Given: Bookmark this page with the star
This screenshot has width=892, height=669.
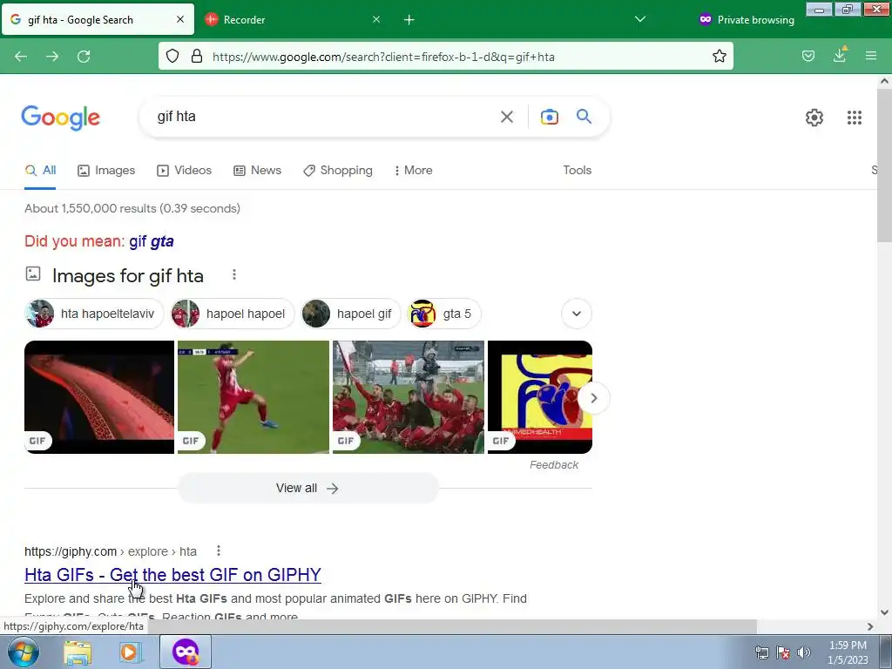Looking at the screenshot, I should pos(719,56).
